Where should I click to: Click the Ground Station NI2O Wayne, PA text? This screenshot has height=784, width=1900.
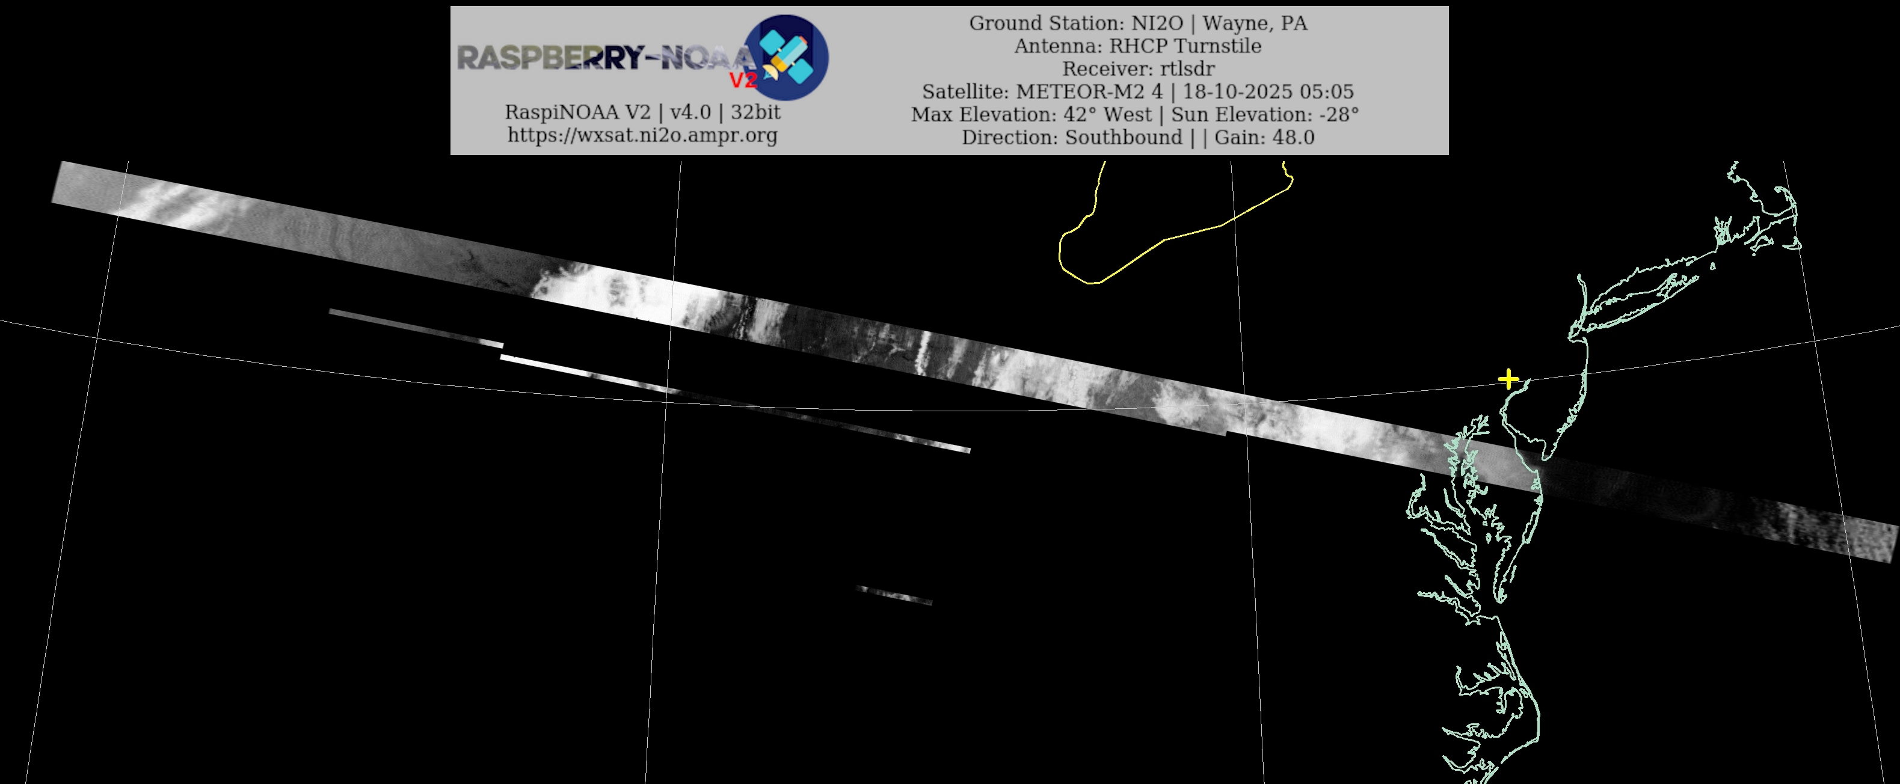(x=1137, y=23)
